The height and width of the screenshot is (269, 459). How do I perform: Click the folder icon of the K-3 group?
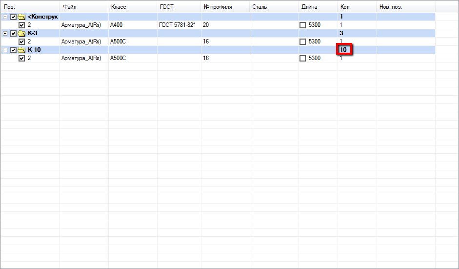21,33
